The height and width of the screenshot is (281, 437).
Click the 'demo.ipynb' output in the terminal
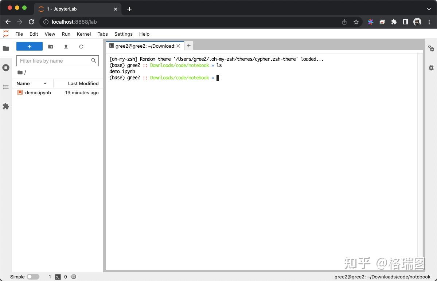pyautogui.click(x=122, y=71)
